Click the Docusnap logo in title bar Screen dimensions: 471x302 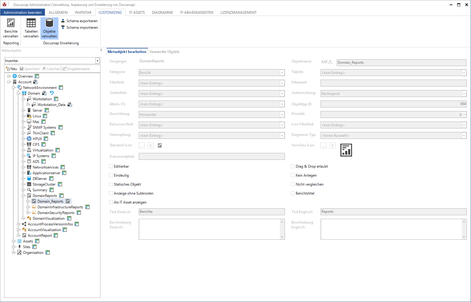(4, 4)
